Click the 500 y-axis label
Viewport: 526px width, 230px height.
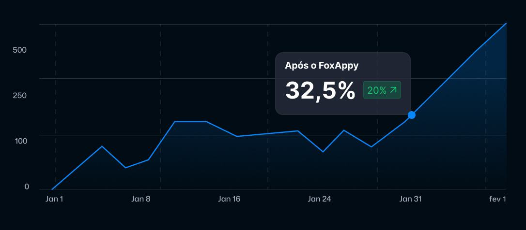point(20,50)
